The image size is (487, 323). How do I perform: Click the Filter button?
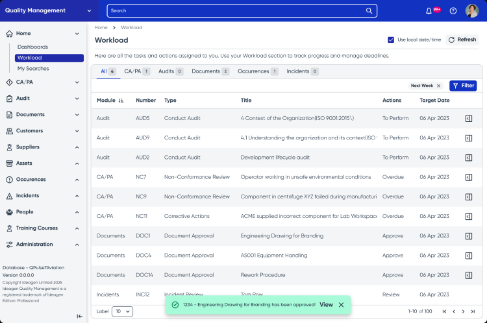pyautogui.click(x=463, y=86)
